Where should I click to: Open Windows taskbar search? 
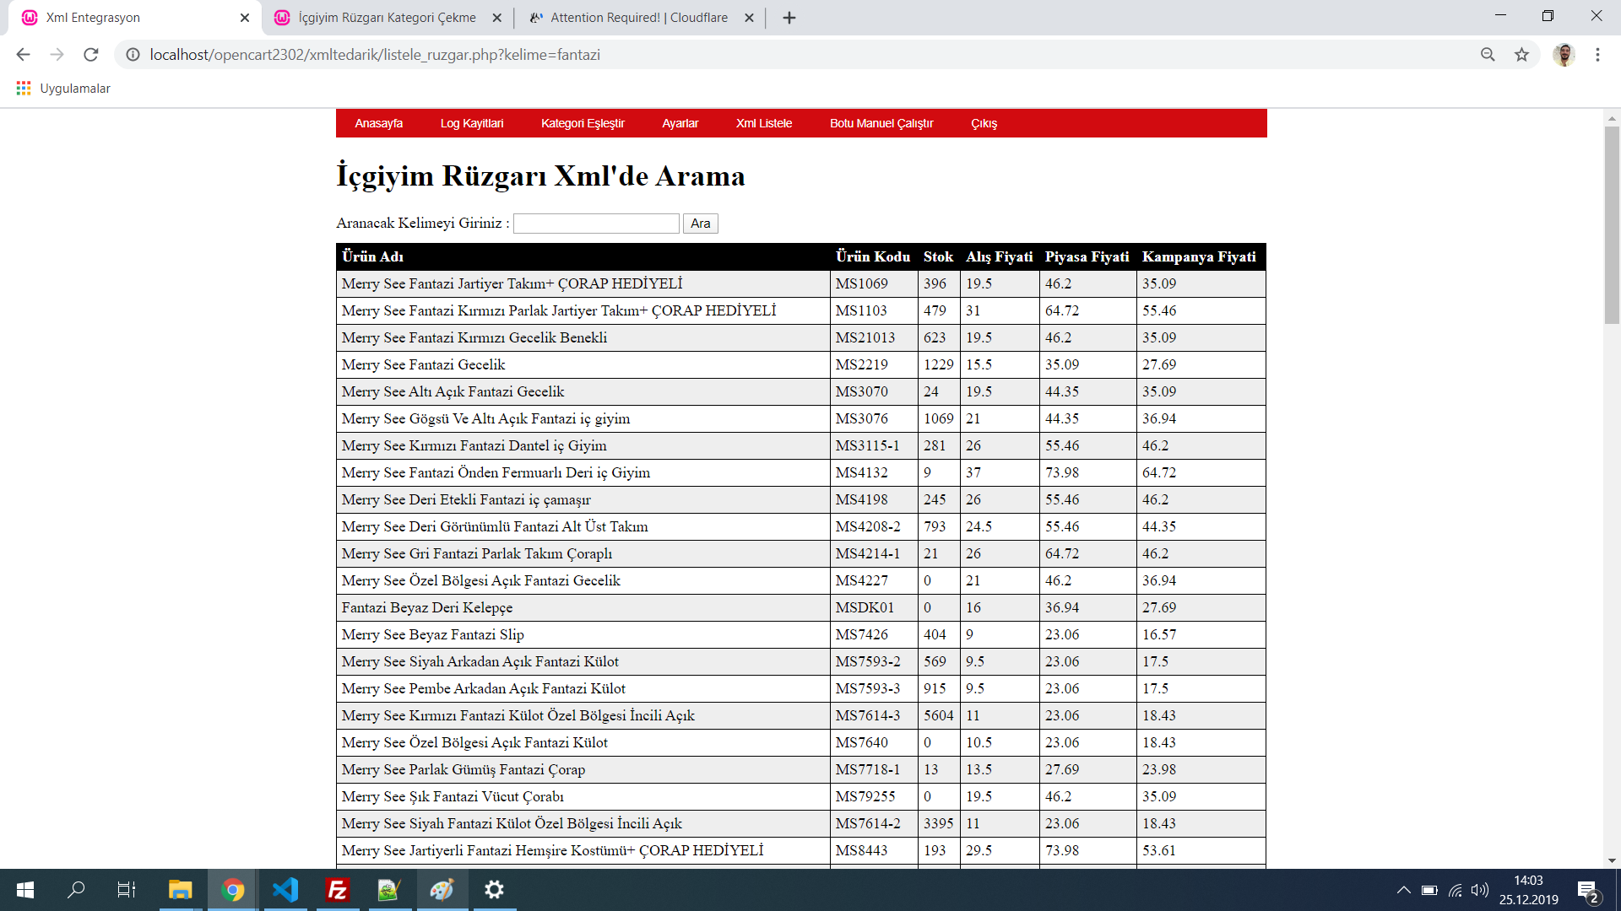pyautogui.click(x=76, y=890)
